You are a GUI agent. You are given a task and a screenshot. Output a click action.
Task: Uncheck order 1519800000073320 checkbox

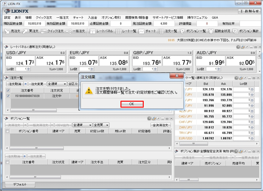pos(8,96)
